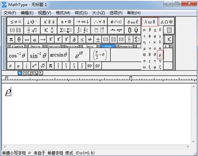Image resolution: width=198 pixels, height=156 pixels.
Task: Open the 文件(F) menu
Action: tap(10, 13)
